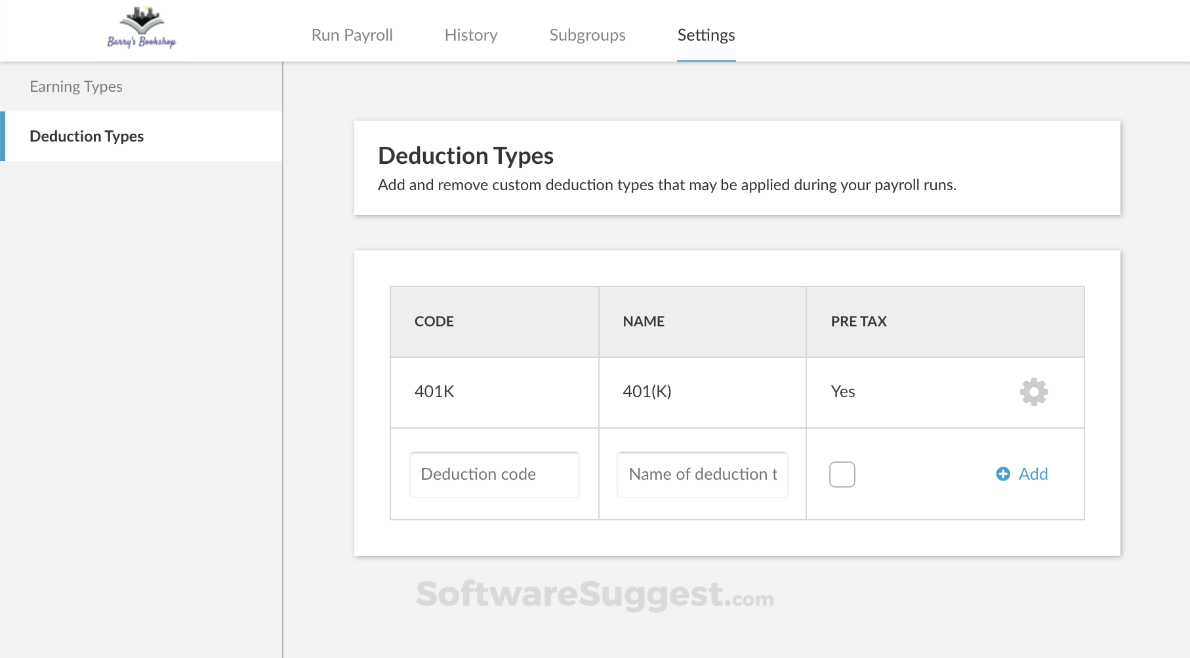The image size is (1190, 658).
Task: Select the 401K code cell
Action: (x=434, y=392)
